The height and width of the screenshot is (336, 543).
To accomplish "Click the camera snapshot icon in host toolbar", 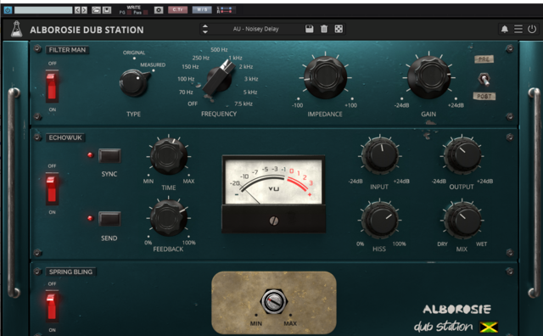I will coord(159,10).
